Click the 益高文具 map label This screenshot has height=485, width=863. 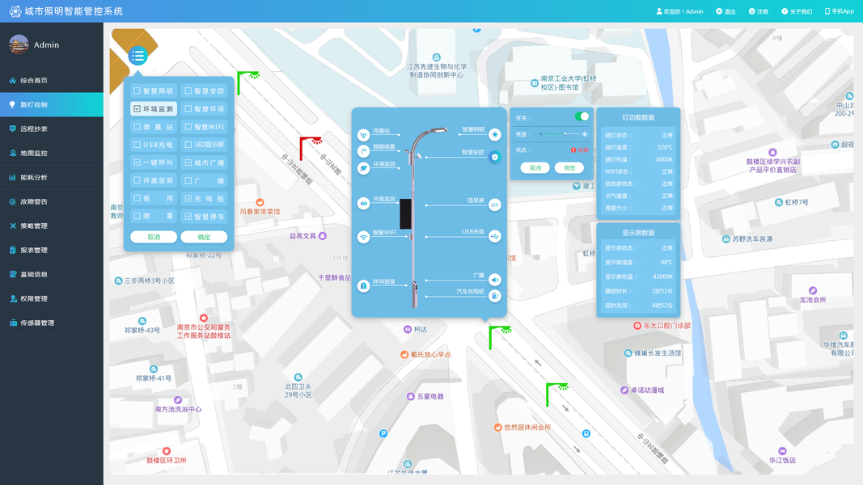[x=307, y=236]
